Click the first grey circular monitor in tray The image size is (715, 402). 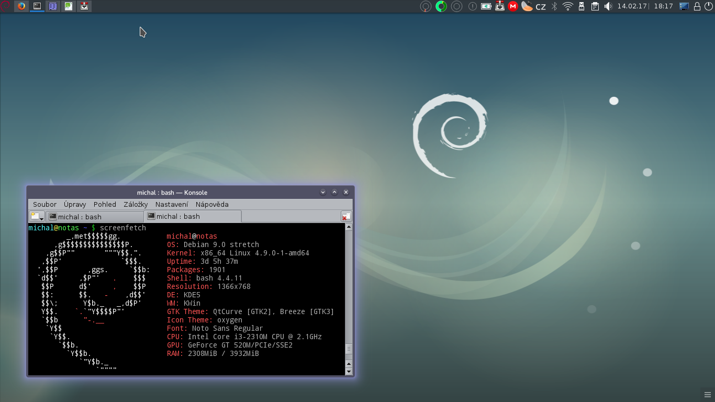[x=426, y=6]
